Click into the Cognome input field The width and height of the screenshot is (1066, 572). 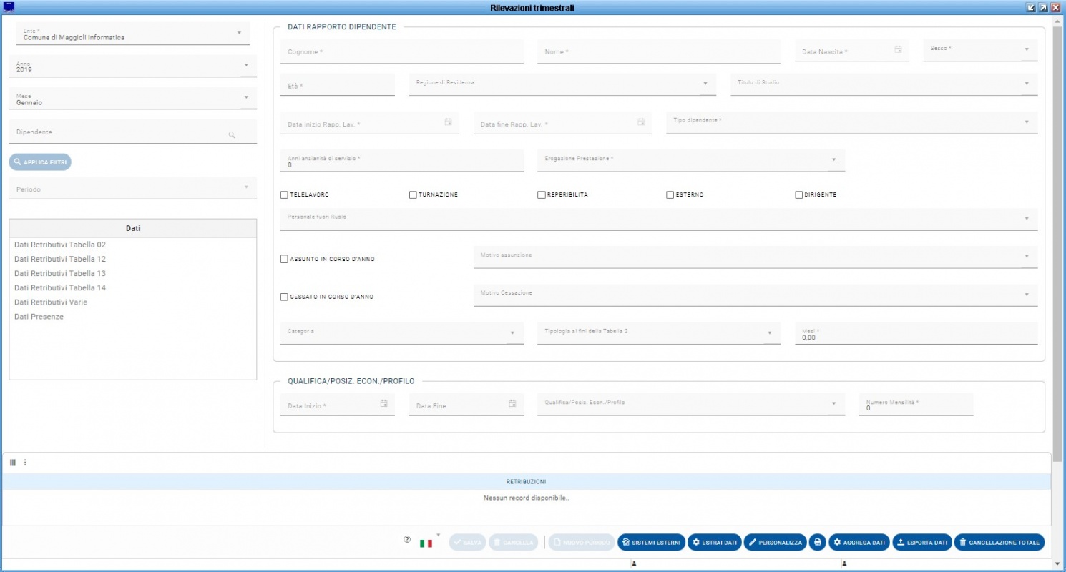[x=401, y=53]
